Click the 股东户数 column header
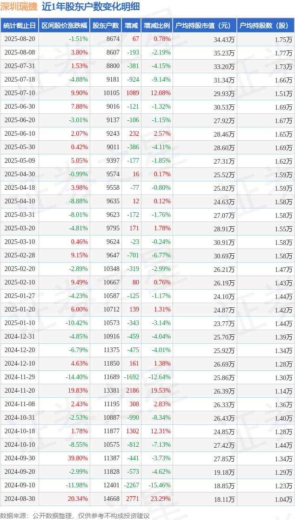The width and height of the screenshot is (295, 520). tap(106, 26)
